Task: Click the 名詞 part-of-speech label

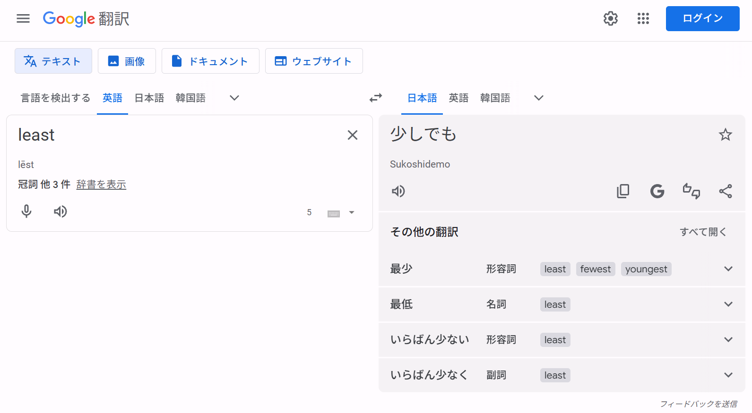Action: coord(496,304)
